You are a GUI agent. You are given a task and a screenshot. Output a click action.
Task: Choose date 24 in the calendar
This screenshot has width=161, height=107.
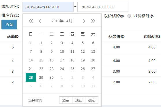(62, 69)
